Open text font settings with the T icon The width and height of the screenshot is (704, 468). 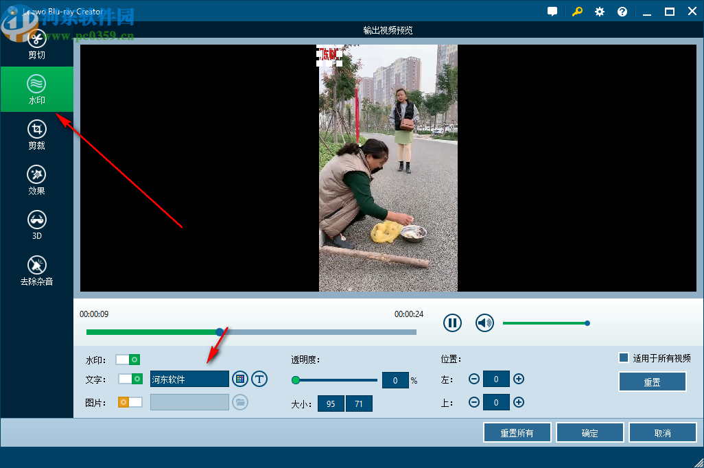259,379
